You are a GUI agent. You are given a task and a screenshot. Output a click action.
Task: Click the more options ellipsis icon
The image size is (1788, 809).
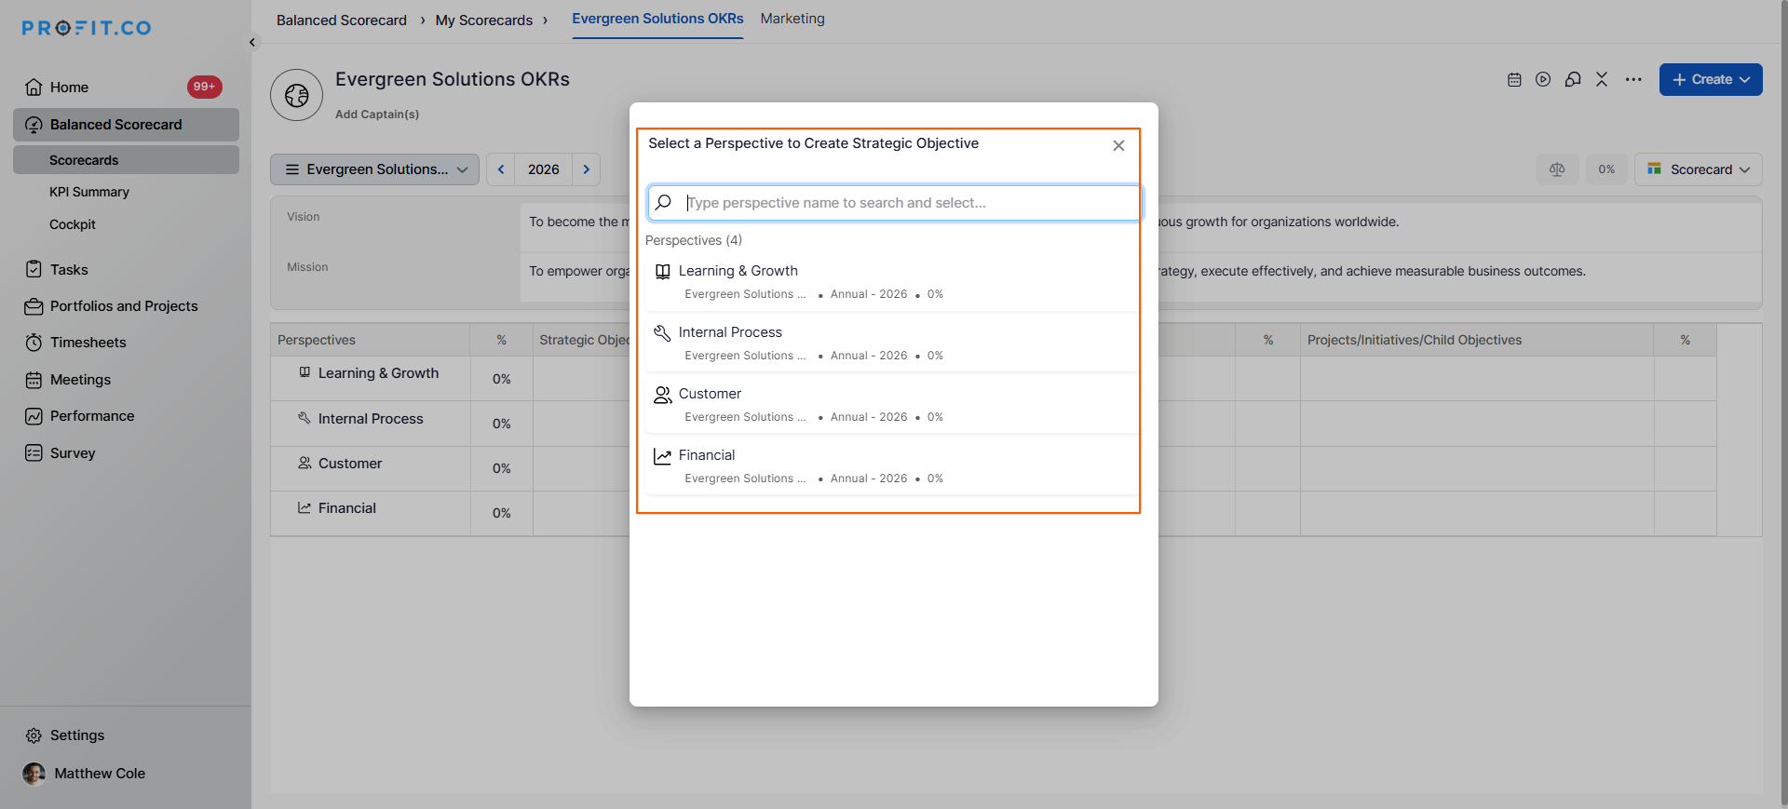tap(1633, 80)
